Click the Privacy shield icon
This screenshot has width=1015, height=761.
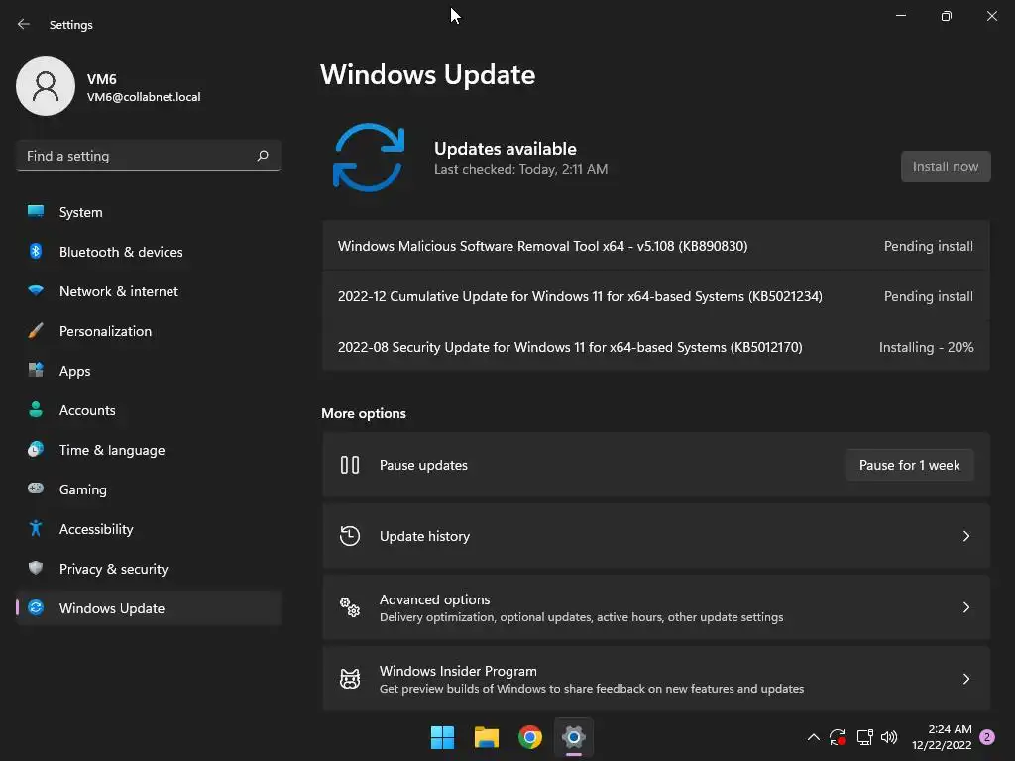pos(36,568)
